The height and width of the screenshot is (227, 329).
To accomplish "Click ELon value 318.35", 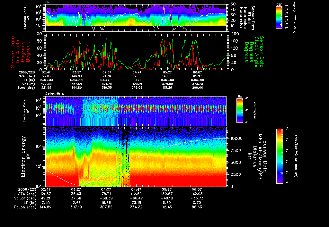I will (107, 88).
